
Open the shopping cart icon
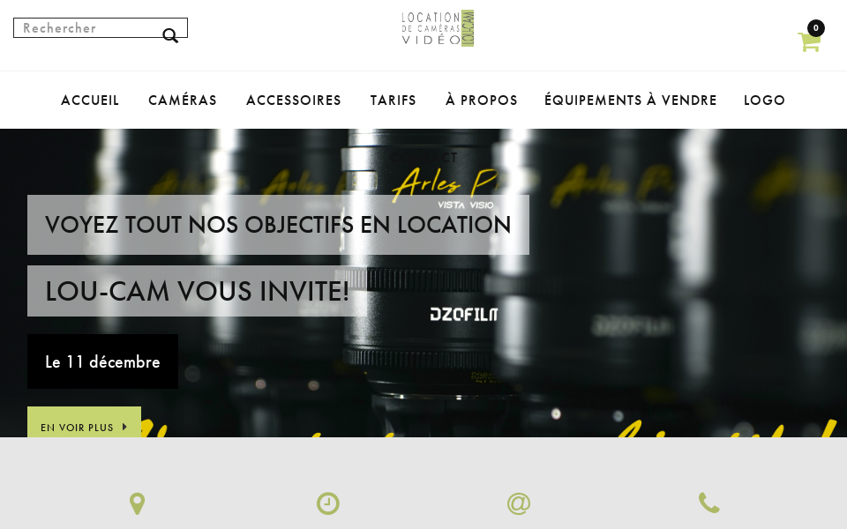click(809, 42)
